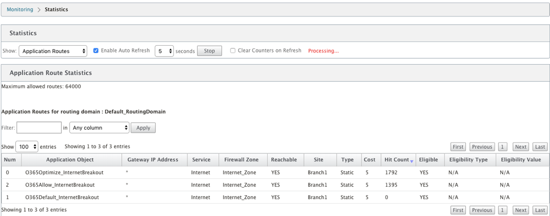The width and height of the screenshot is (550, 216).
Task: Click the top Last pagination button
Action: point(540,147)
